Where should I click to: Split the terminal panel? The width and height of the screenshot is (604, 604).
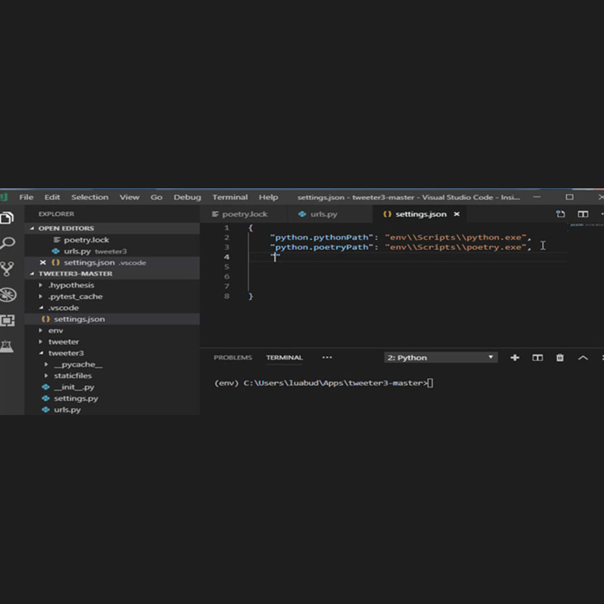[537, 358]
